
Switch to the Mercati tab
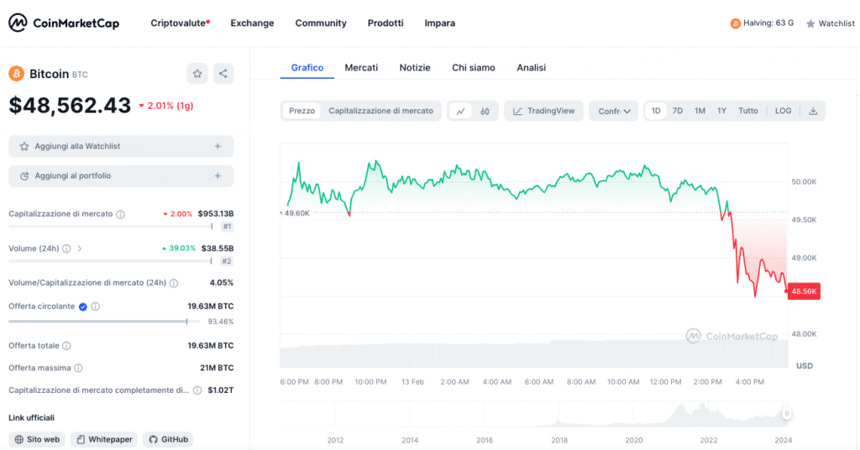pos(361,67)
